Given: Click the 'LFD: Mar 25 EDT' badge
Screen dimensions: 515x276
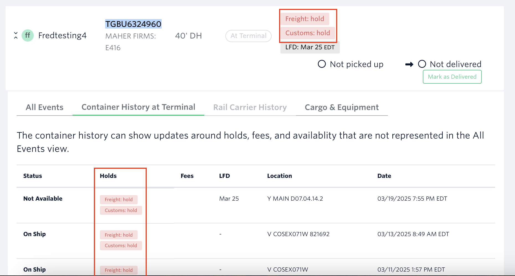Looking at the screenshot, I should [310, 47].
